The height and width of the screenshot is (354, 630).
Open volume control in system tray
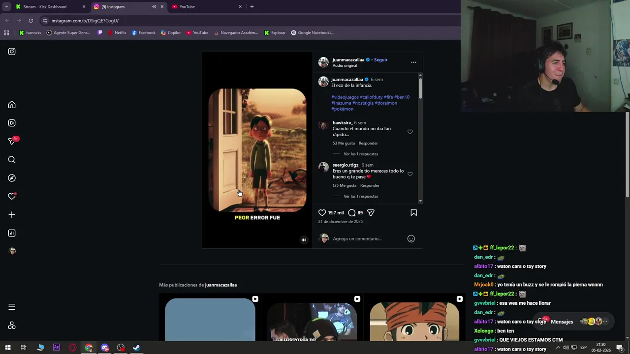tap(566, 348)
